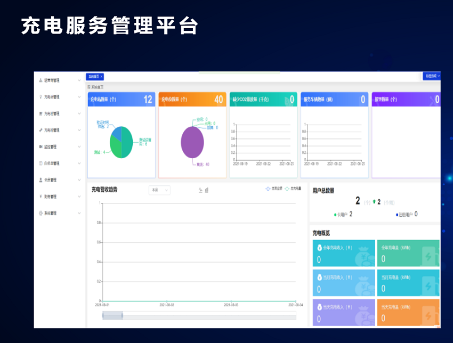Click the 监控管理 camera icon
Image resolution: width=453 pixels, height=343 pixels.
point(41,146)
